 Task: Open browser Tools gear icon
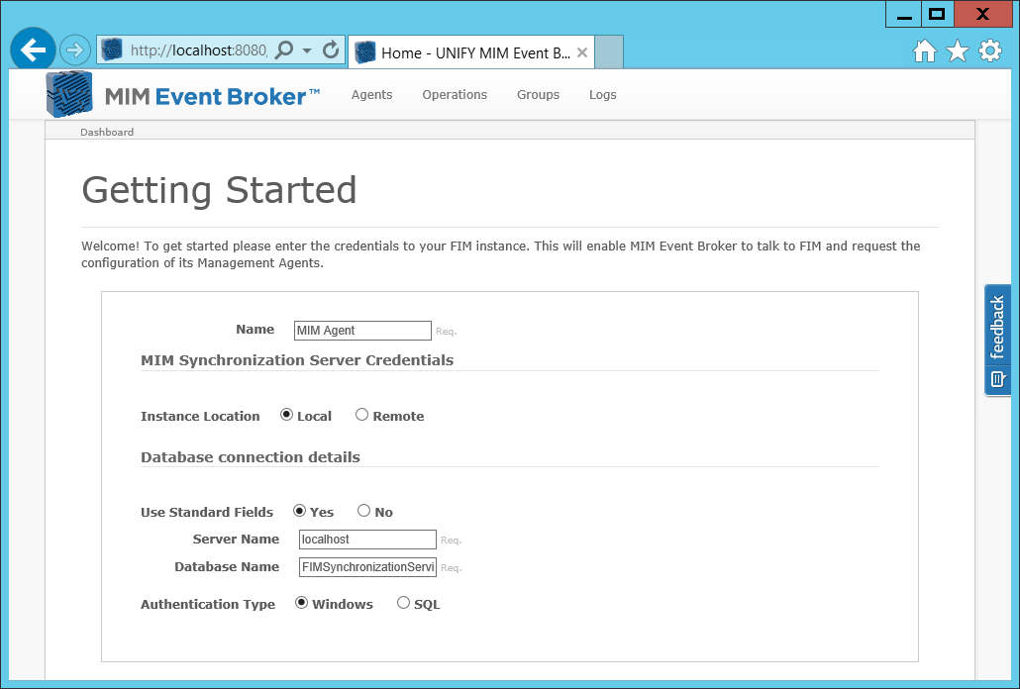(x=990, y=50)
